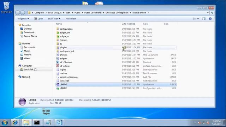This screenshot has width=226, height=127.
Task: Select the artifacts XML document icon
Action: pos(58,55)
